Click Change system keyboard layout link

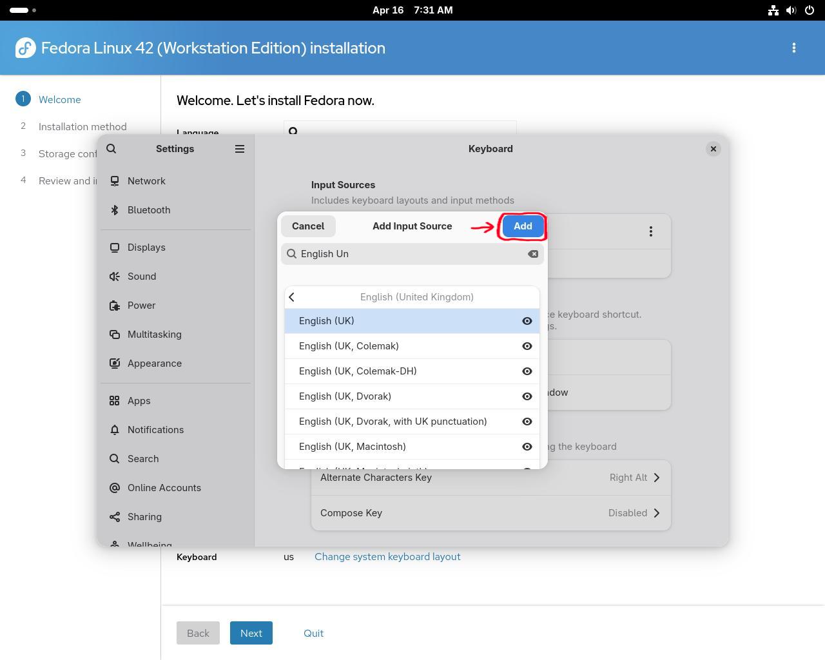tap(387, 557)
